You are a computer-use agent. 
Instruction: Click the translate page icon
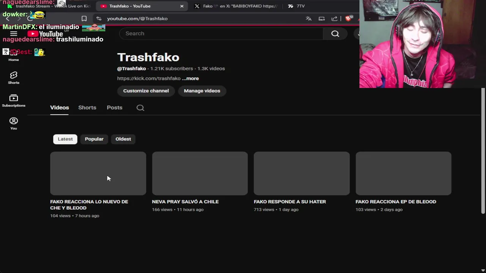click(309, 19)
